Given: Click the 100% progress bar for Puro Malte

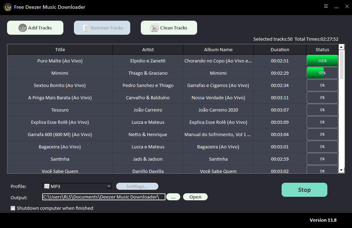Looking at the screenshot, I should pos(322,61).
